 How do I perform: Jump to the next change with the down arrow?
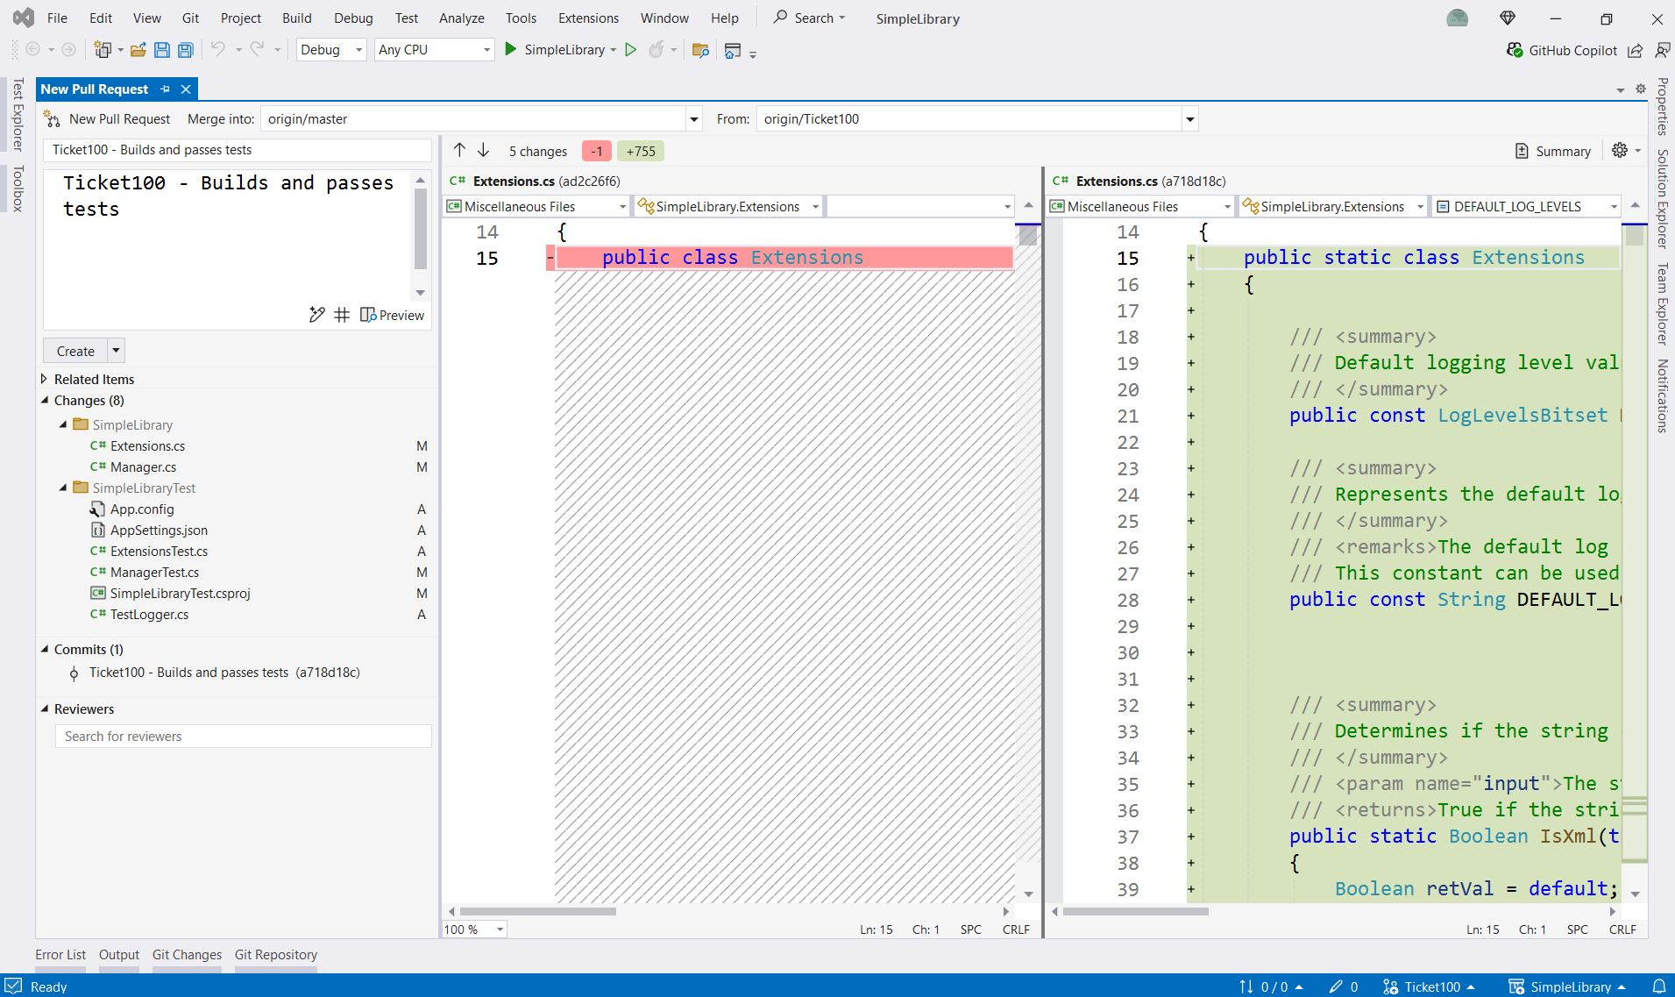(x=483, y=151)
